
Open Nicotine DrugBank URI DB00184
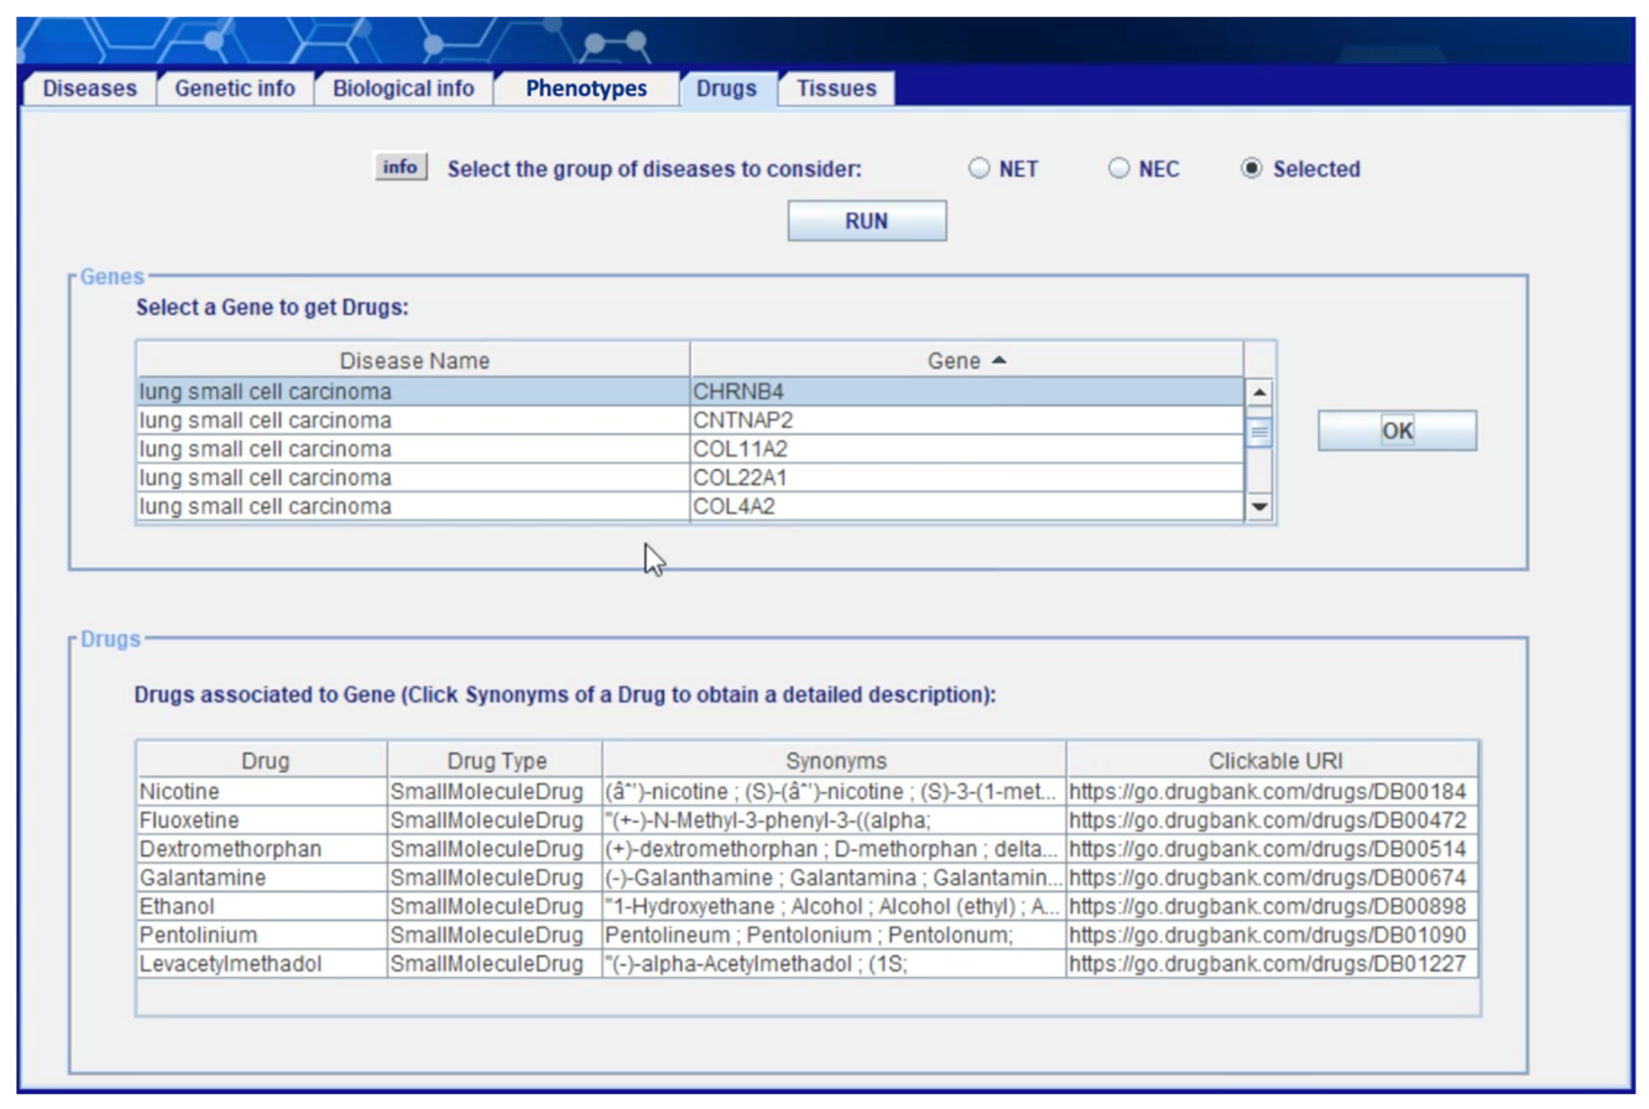(x=1266, y=791)
